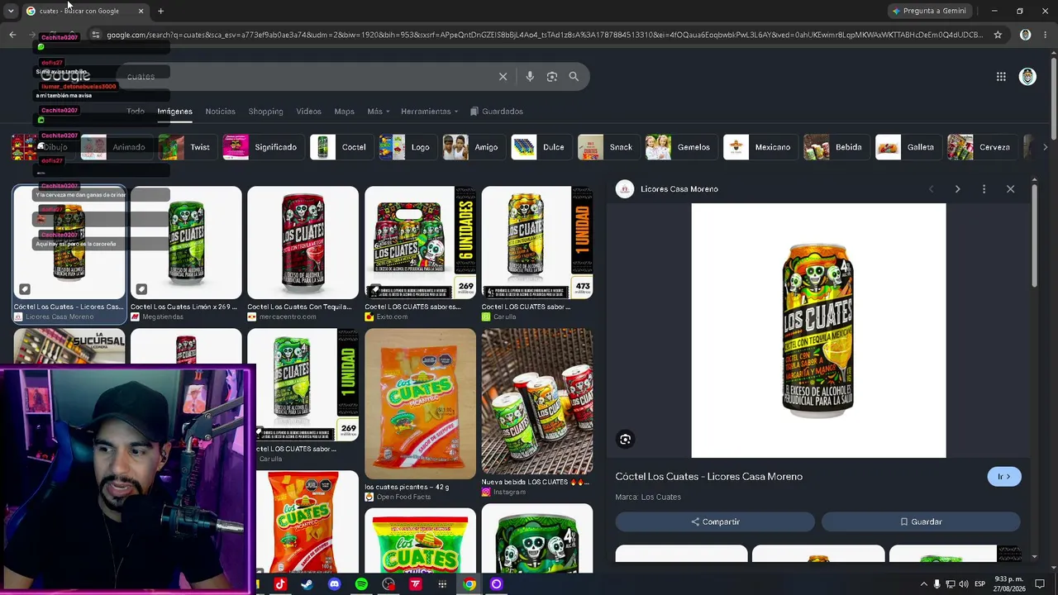Screen dimensions: 1058x595
Task: Click the Ir button to visit page
Action: pos(1004,477)
